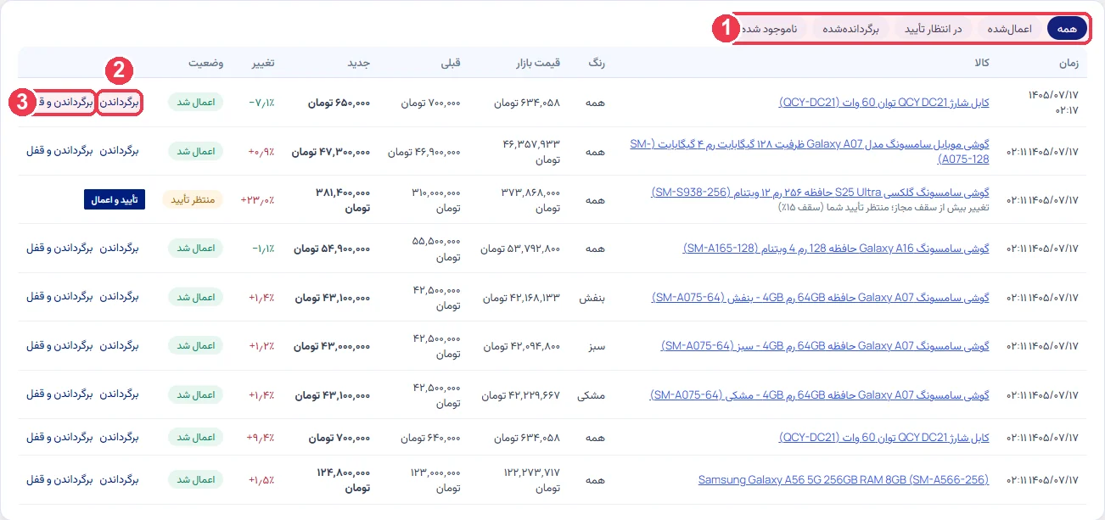Screen dimensions: 1105x520
Task: Click previous price ۶۴۰,۰۰۰ تومان
Action: pos(430,438)
